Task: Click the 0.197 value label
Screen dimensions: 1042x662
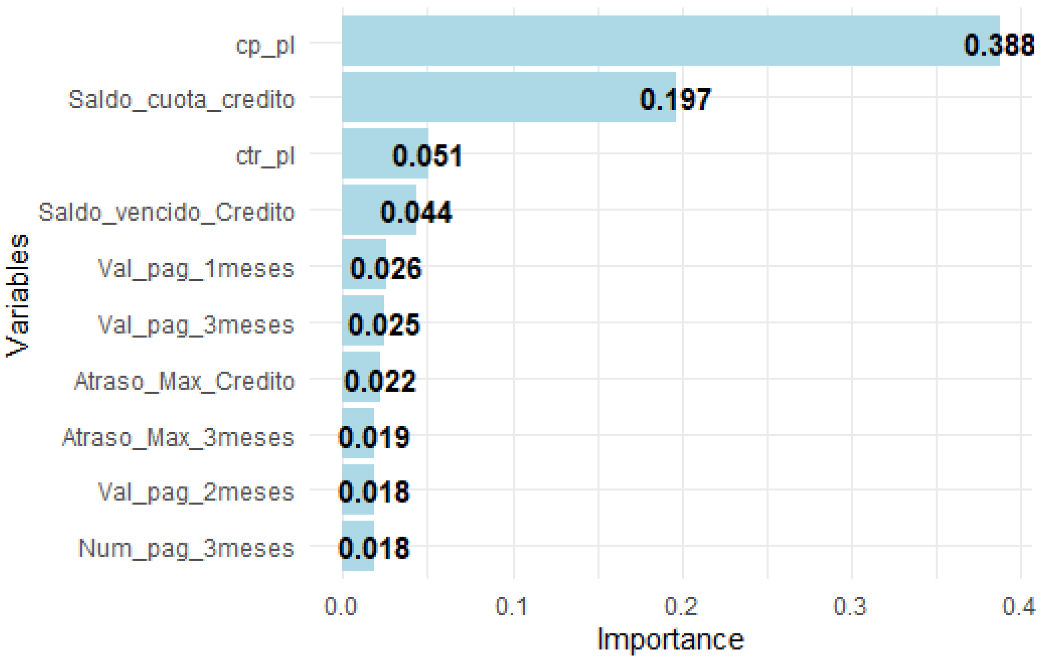Action: pos(675,99)
